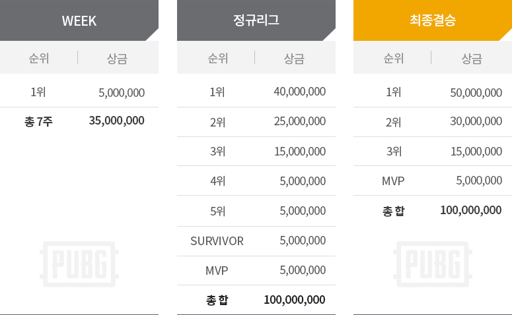This screenshot has height=315, width=512.
Task: Click 정규리그 1위 prize 40,000,000
Action: 299,92
